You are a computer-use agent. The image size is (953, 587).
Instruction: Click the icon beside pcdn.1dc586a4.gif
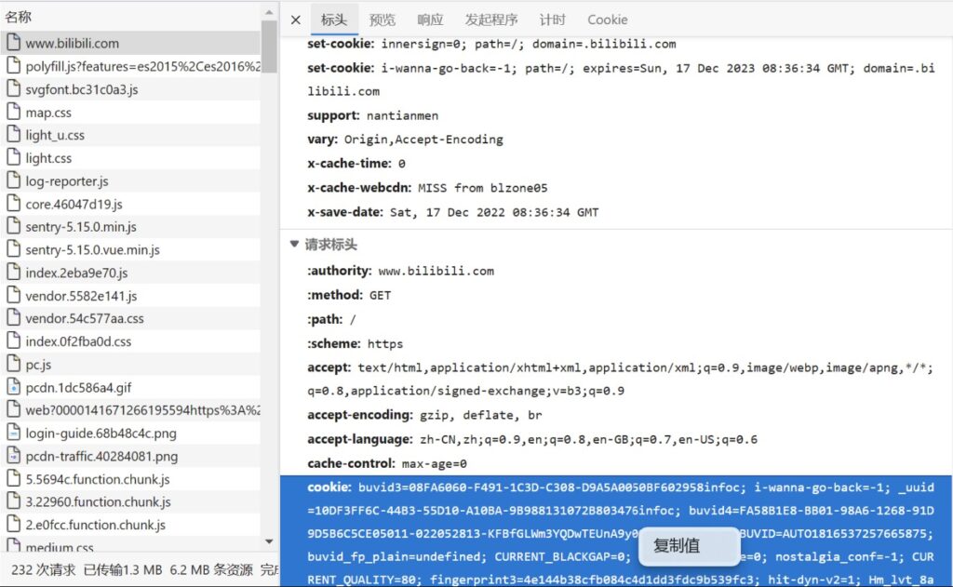[x=14, y=387]
